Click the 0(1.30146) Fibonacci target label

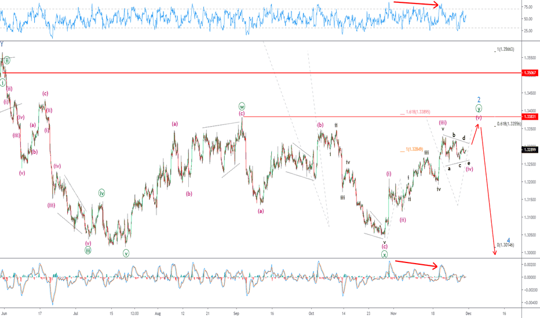[505, 245]
